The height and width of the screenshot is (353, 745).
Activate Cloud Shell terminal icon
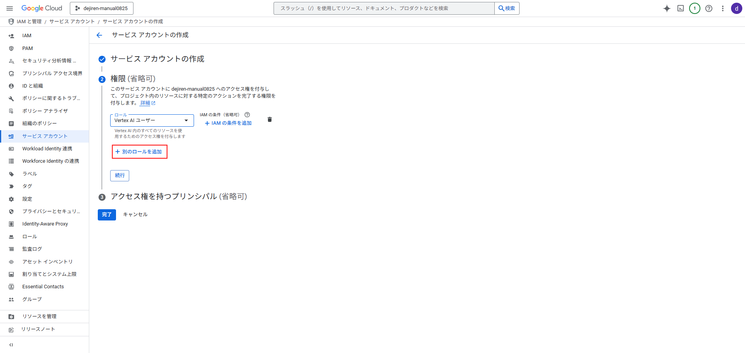pos(681,9)
